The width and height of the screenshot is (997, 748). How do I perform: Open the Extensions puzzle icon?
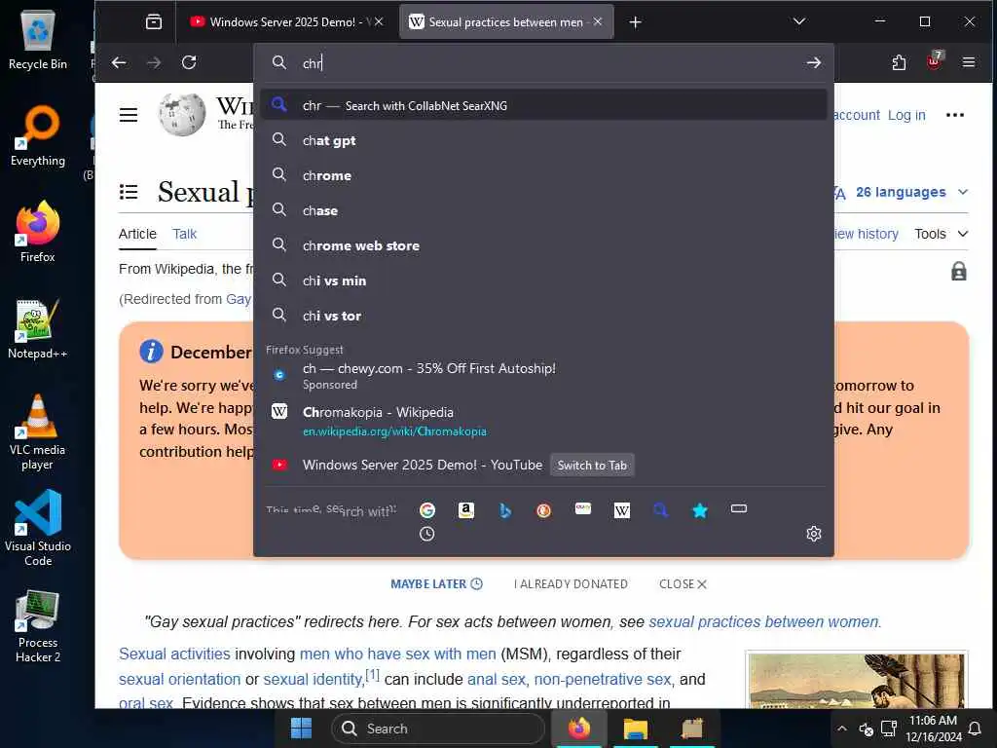[899, 62]
